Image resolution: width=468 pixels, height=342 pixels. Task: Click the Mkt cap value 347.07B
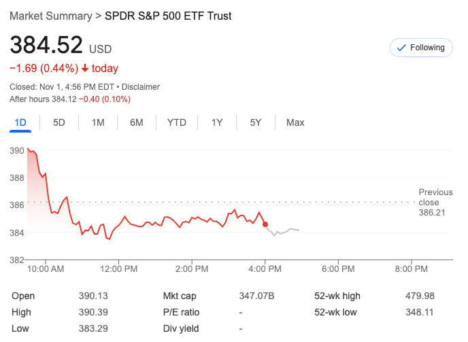pyautogui.click(x=256, y=296)
